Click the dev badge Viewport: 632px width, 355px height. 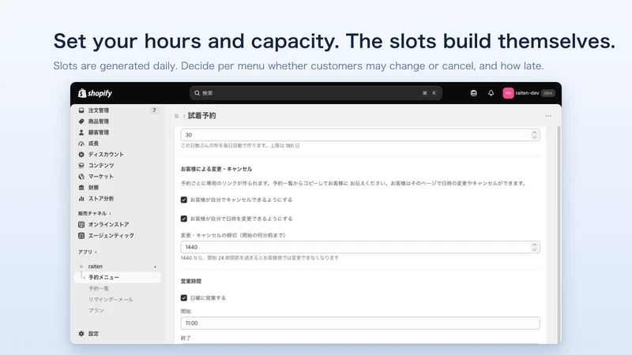(x=547, y=93)
